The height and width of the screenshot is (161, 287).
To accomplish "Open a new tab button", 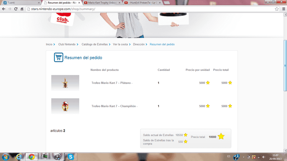I will click(x=166, y=3).
